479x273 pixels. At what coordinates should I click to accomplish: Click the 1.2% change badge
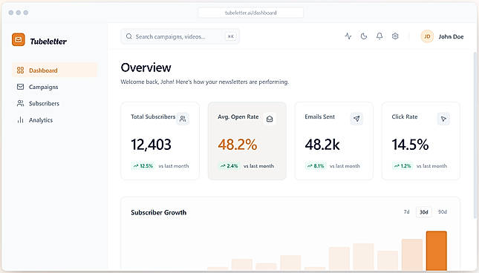(403, 166)
